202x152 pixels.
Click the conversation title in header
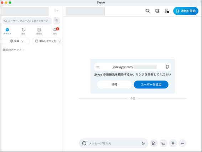click(x=85, y=11)
